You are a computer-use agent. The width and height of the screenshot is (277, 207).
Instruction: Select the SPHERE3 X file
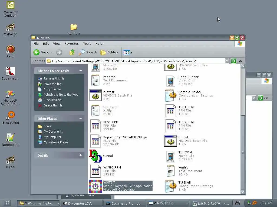[104, 111]
